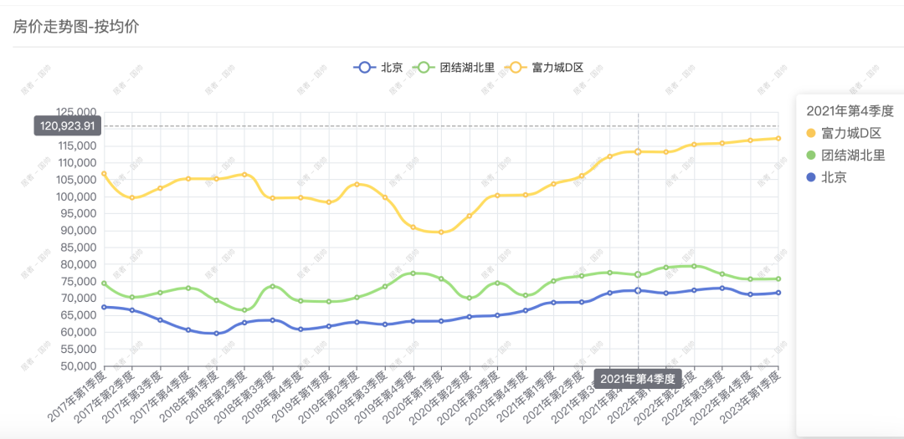The height and width of the screenshot is (439, 904).
Task: Click the 房价走势图-按均价 chart title
Action: (76, 26)
